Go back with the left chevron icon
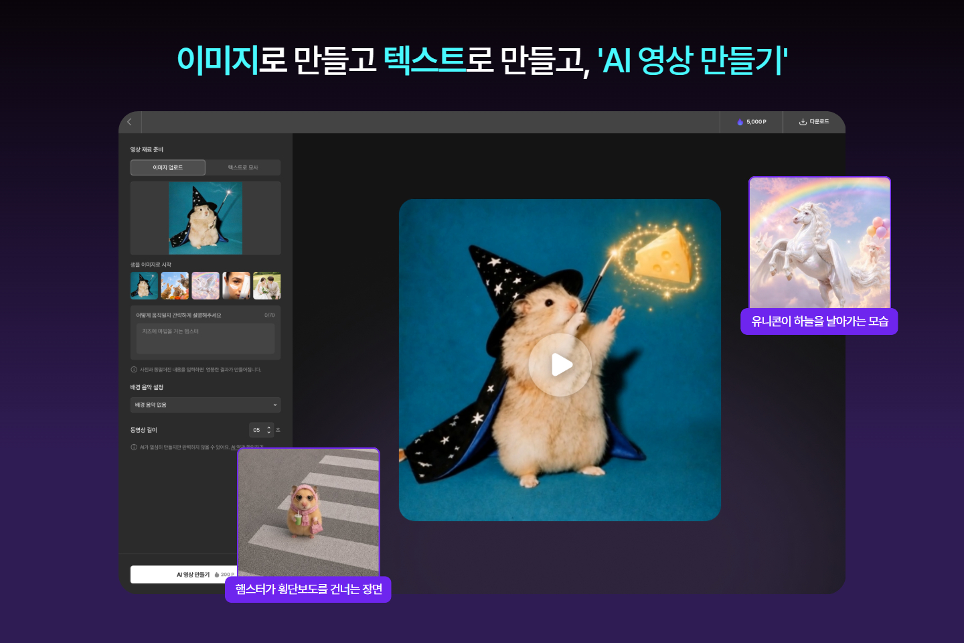Image resolution: width=964 pixels, height=643 pixels. (x=130, y=122)
